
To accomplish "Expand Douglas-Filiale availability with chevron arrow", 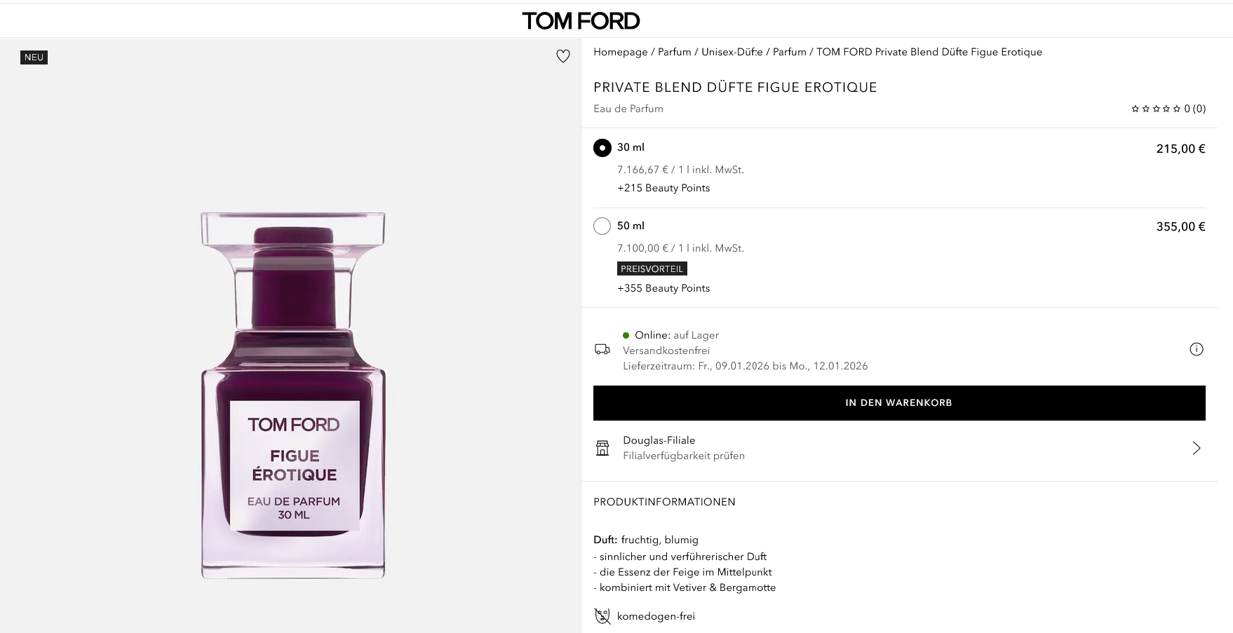I will point(1196,448).
